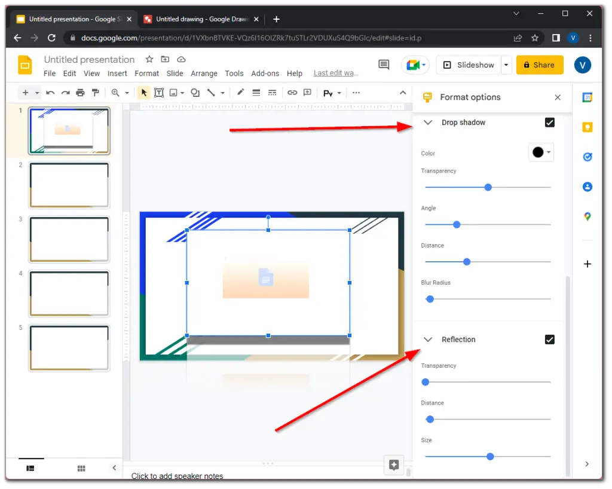Image resolution: width=612 pixels, height=489 pixels.
Task: Collapse the Reflection section
Action: coord(428,339)
